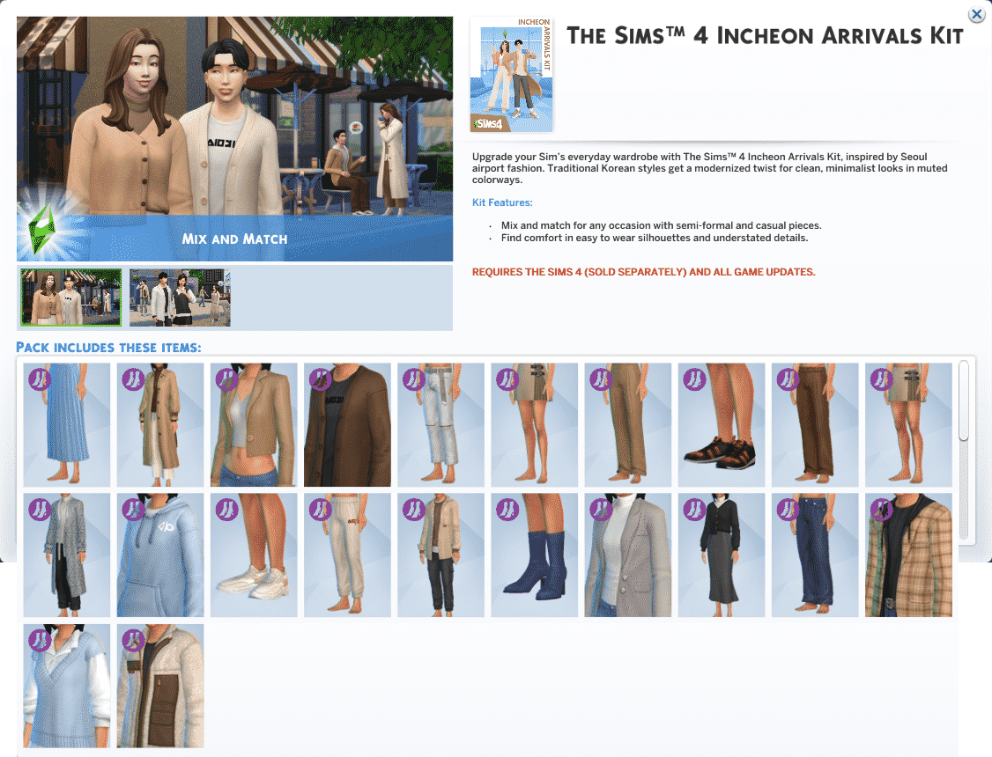The height and width of the screenshot is (757, 992).
Task: Click the brown trousers item
Action: pyautogui.click(x=815, y=424)
